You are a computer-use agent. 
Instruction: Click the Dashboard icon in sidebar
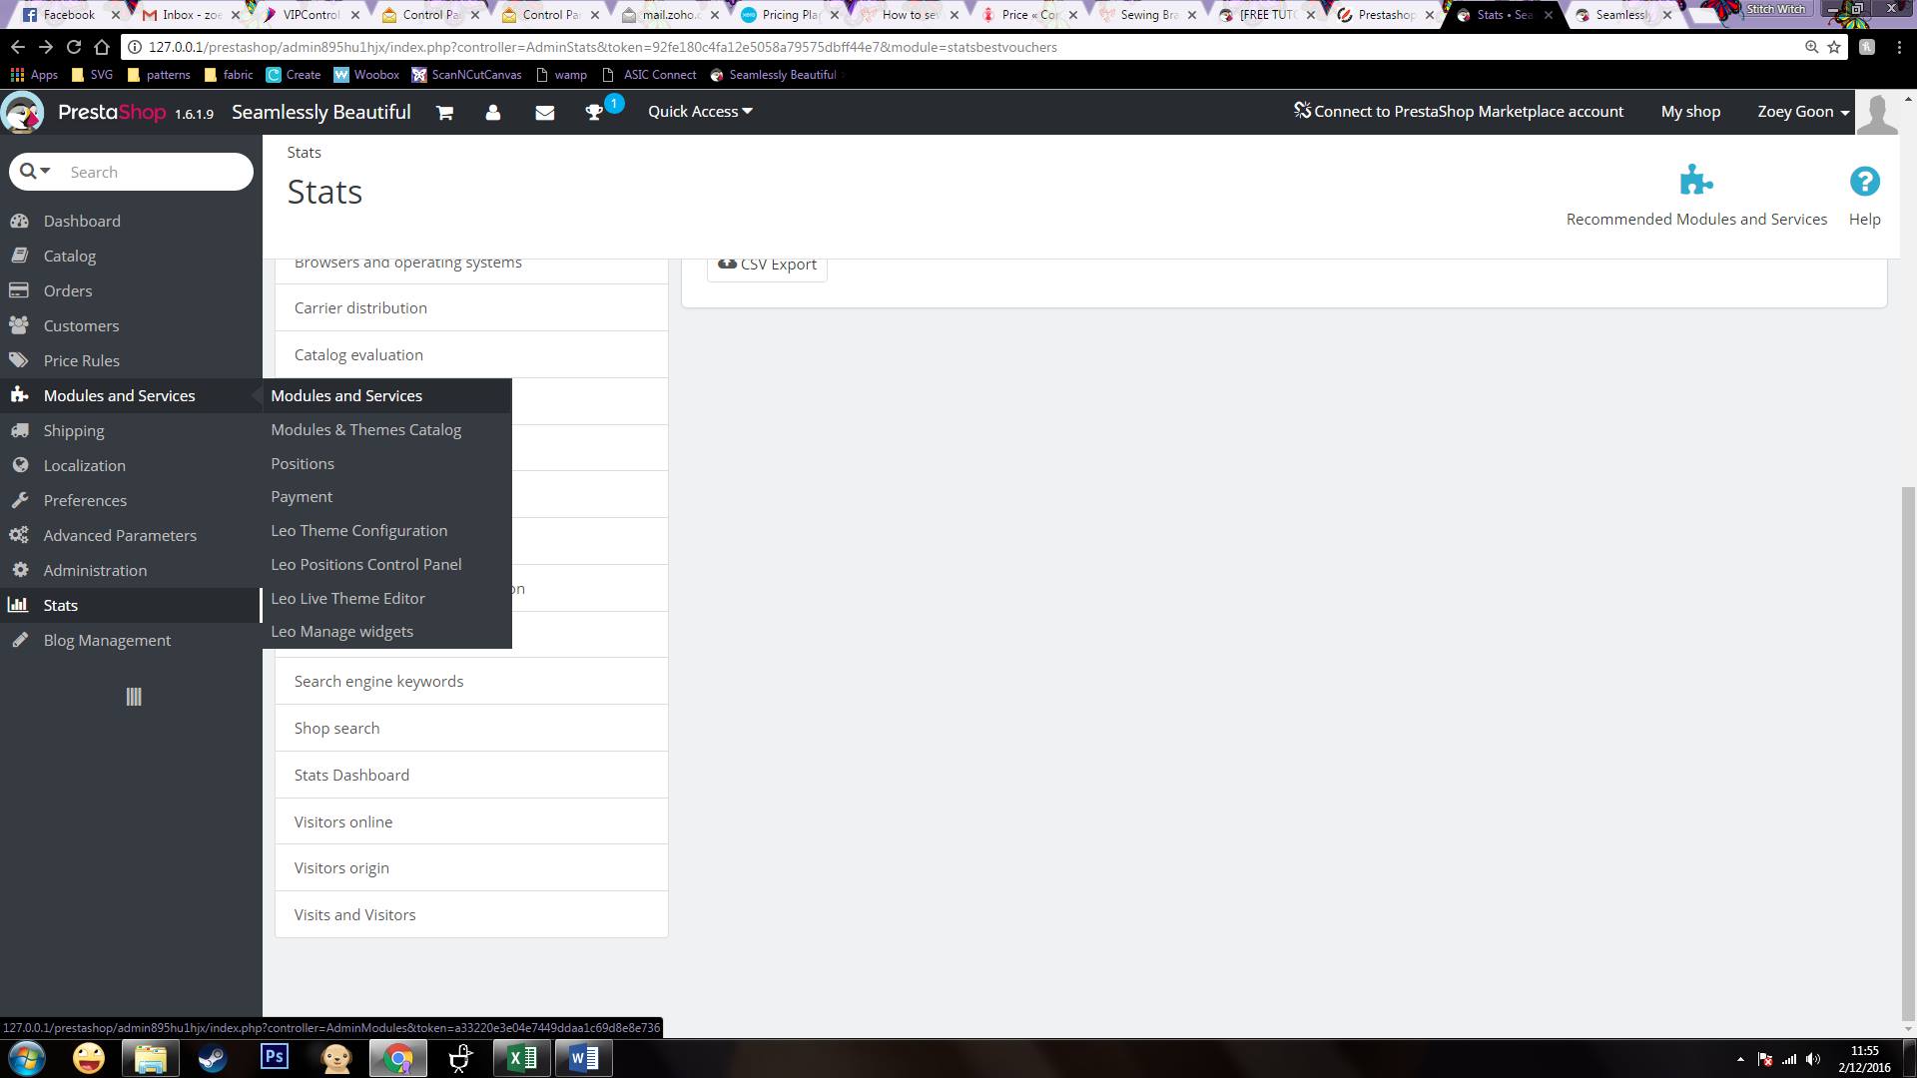[x=19, y=221]
